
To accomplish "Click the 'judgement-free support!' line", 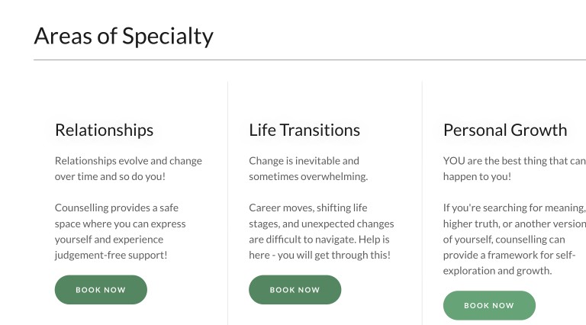I will 111,255.
